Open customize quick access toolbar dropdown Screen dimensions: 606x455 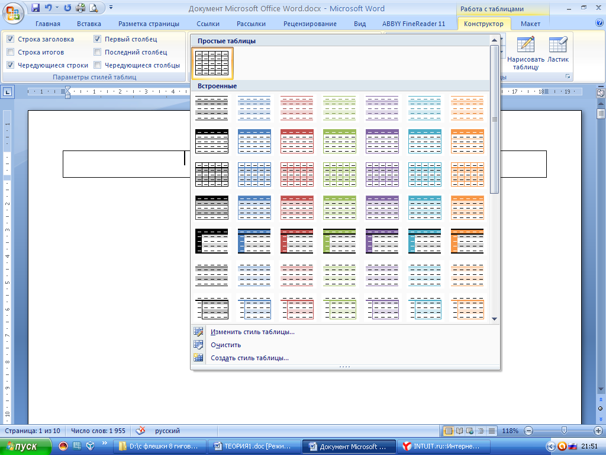[x=111, y=7]
